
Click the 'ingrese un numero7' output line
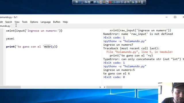tap(118, 45)
